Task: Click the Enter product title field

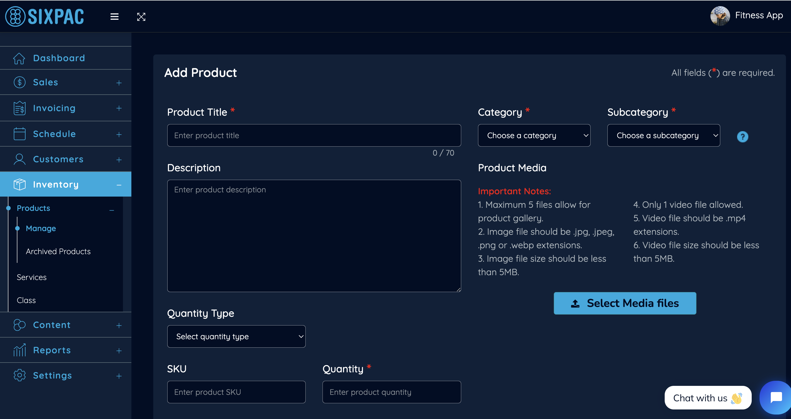Action: click(x=314, y=135)
